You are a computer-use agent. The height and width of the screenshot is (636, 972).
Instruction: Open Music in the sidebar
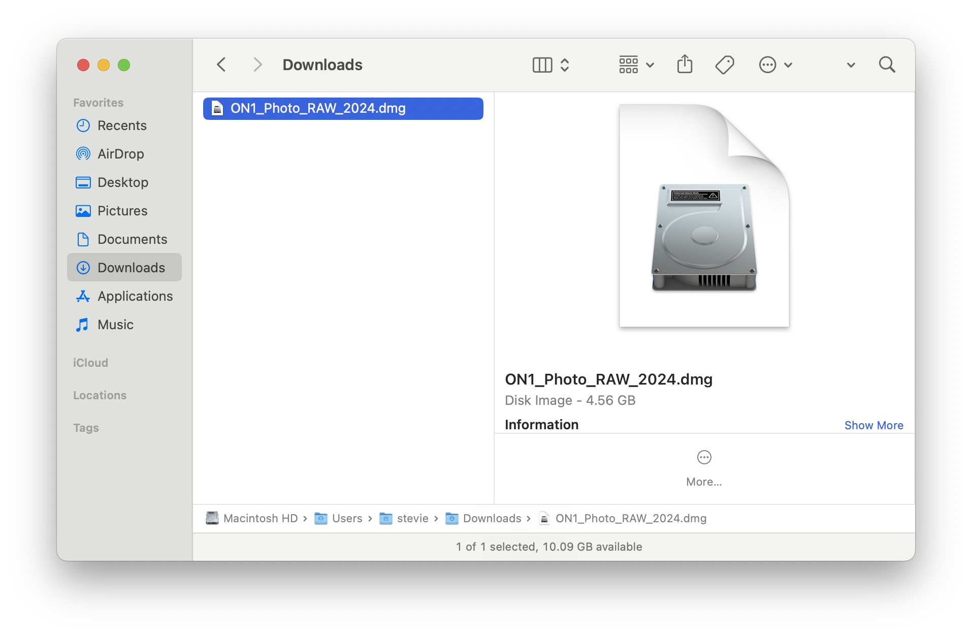click(124, 325)
